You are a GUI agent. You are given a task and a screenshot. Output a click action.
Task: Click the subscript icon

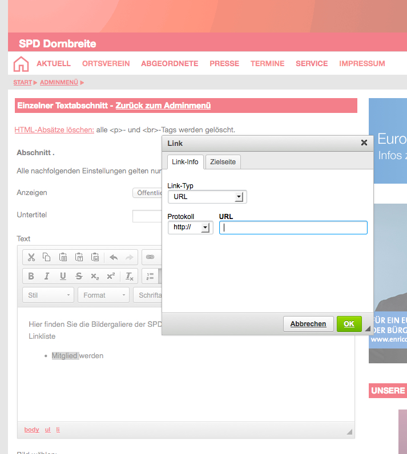pos(95,277)
